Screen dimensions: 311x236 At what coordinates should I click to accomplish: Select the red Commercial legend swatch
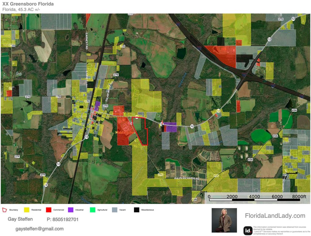point(49,210)
